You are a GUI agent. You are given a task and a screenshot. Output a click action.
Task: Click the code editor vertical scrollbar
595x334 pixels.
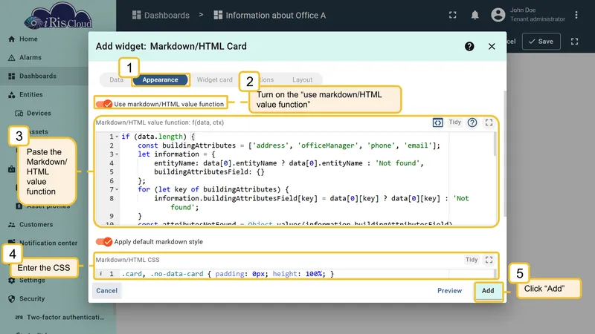pos(495,144)
